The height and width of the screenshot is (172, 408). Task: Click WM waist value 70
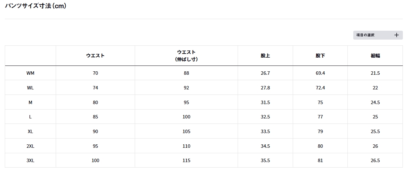pyautogui.click(x=95, y=73)
